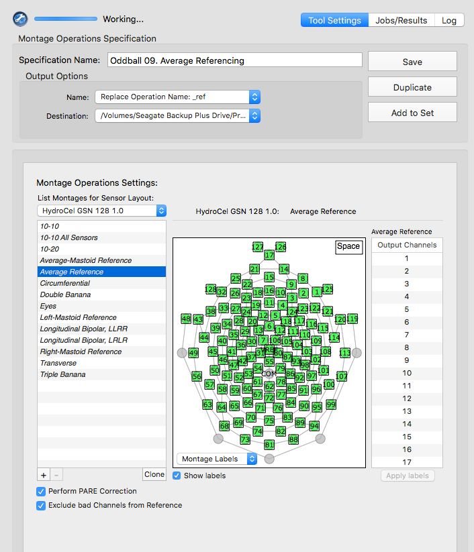Expand the Destination path dropdown
The image size is (474, 552).
178,115
